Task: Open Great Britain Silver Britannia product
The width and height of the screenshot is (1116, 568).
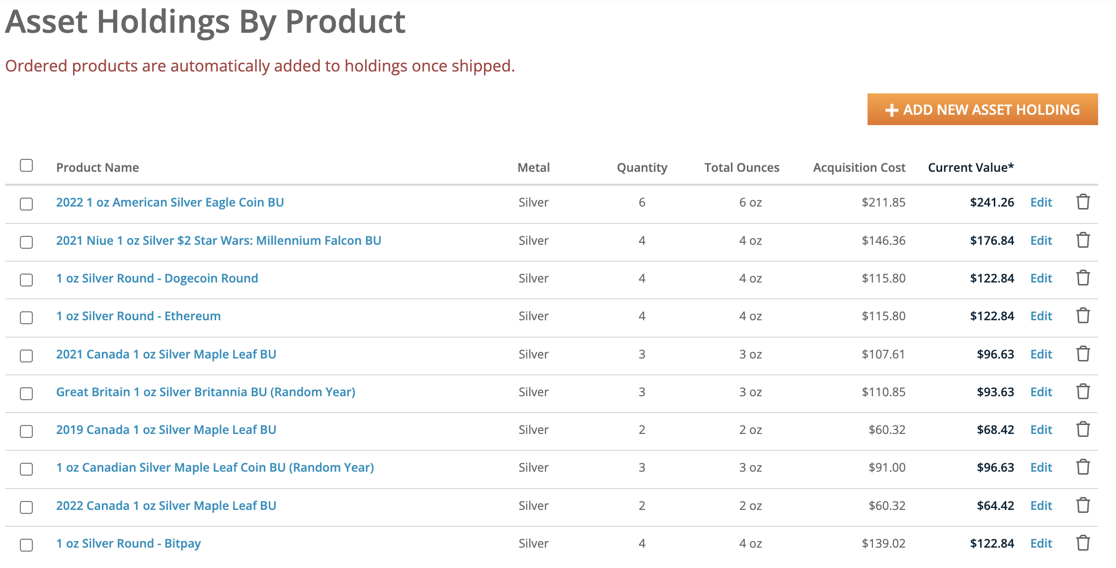Action: 206,392
